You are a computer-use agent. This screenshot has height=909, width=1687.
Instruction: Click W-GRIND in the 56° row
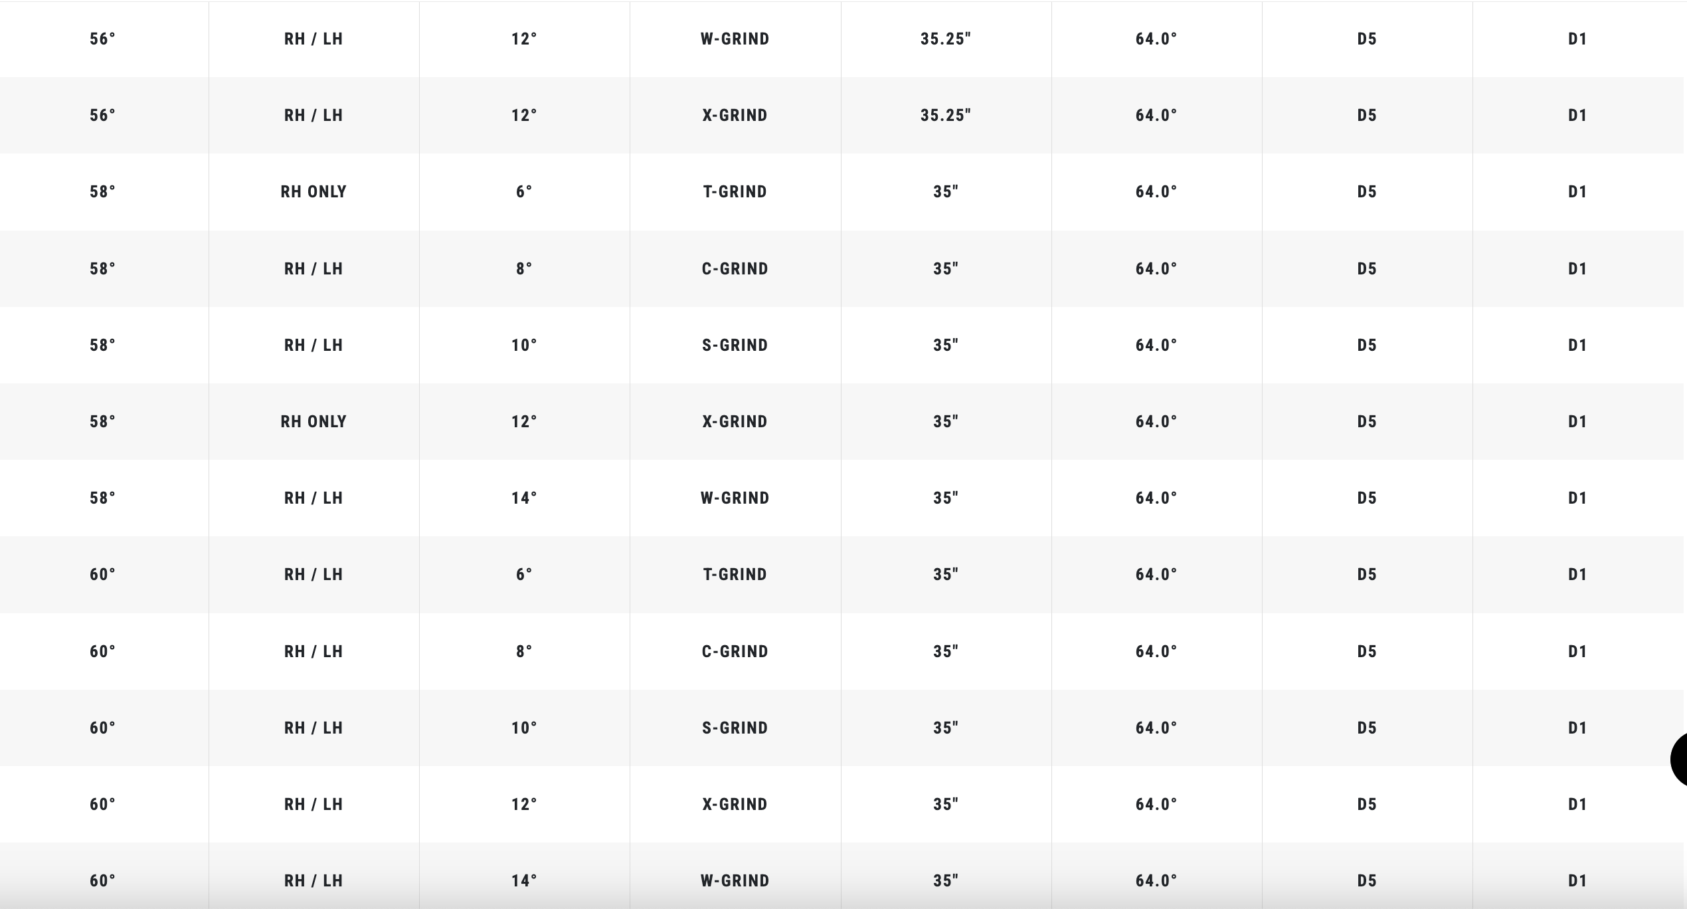735,39
